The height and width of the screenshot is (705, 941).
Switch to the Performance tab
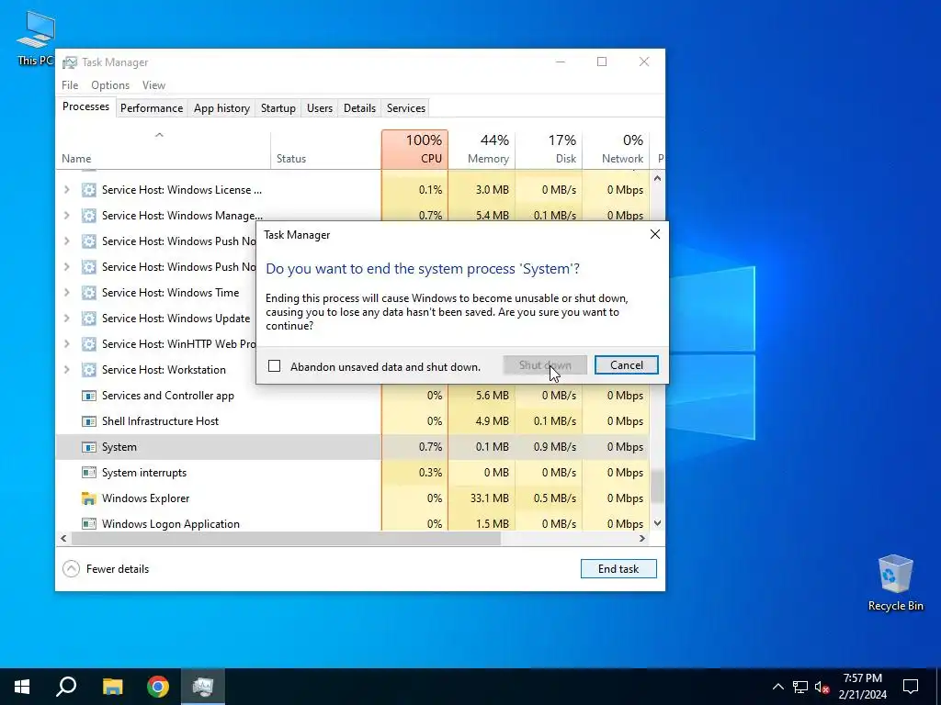tap(152, 108)
